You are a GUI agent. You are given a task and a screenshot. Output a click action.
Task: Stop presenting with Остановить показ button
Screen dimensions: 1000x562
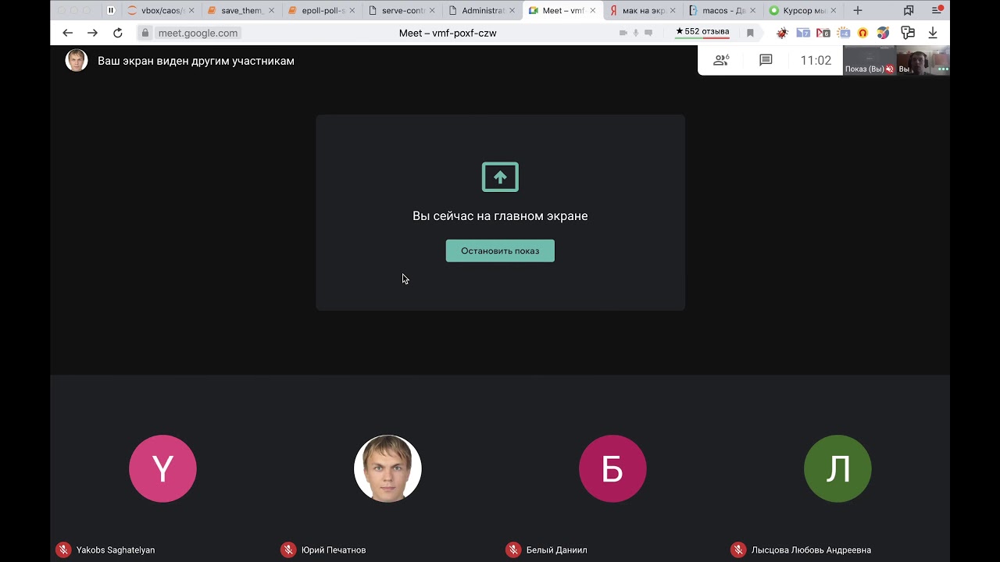point(500,251)
